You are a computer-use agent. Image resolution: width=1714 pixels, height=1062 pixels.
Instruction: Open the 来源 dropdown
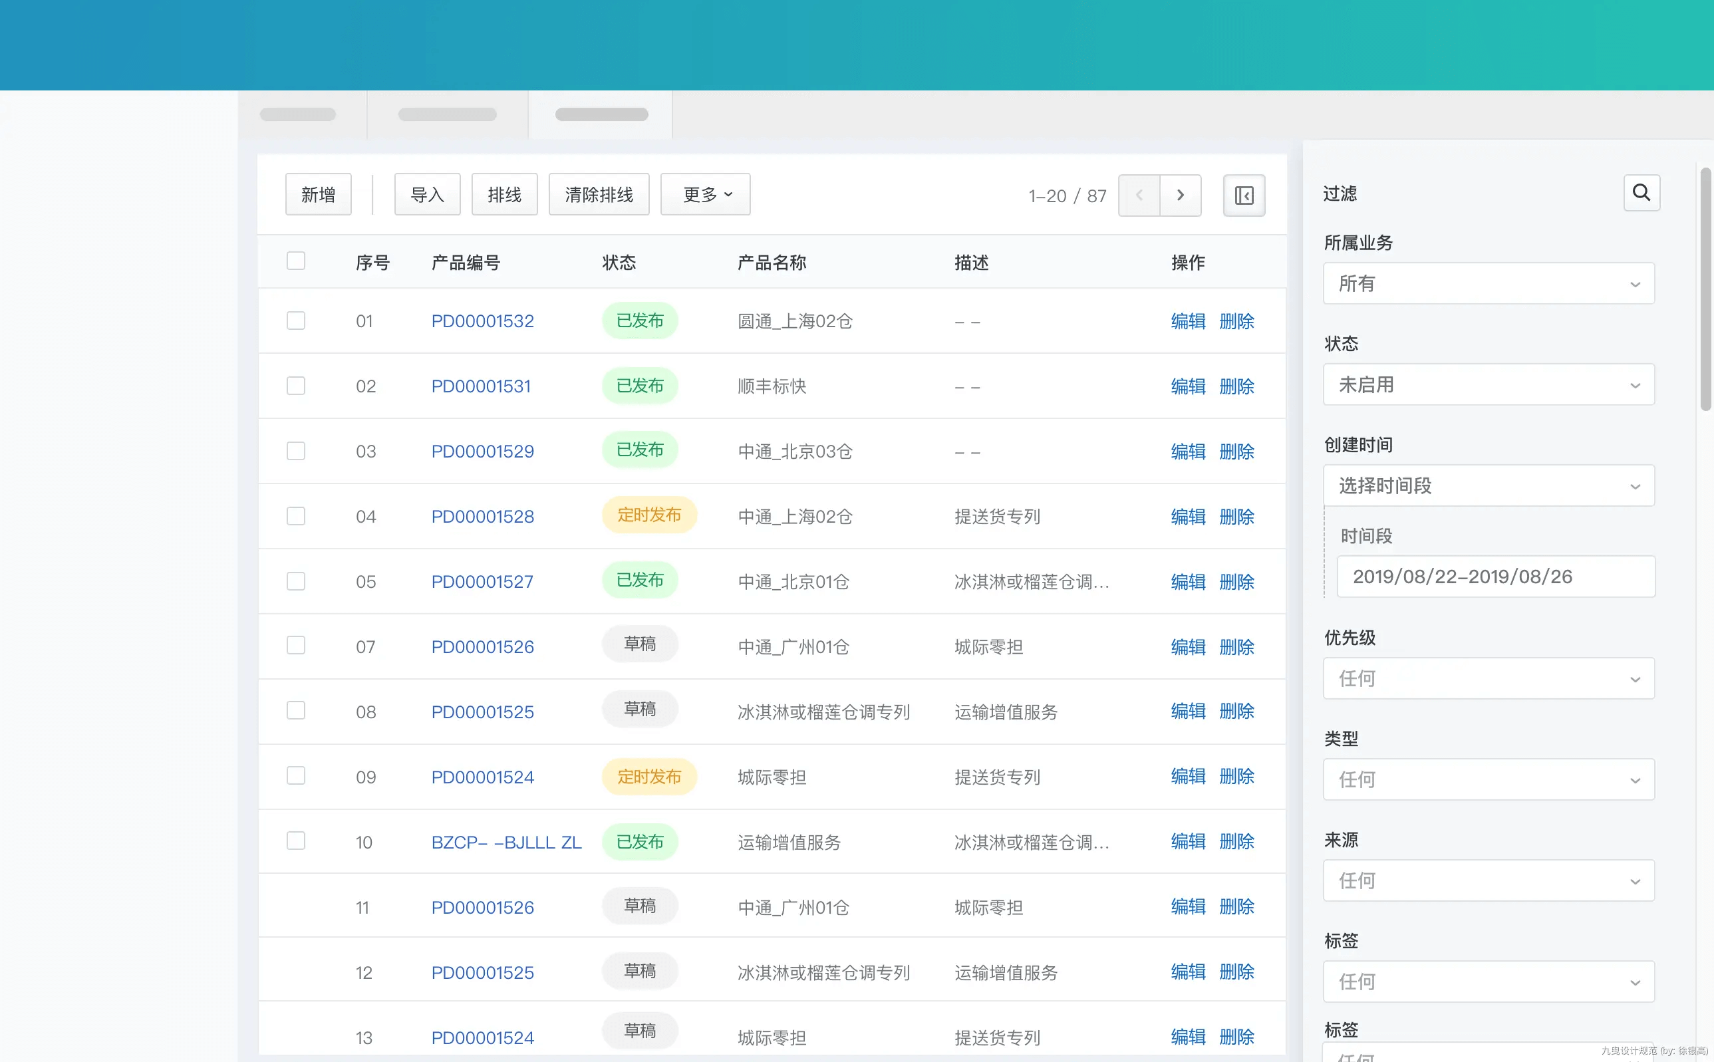click(1489, 880)
